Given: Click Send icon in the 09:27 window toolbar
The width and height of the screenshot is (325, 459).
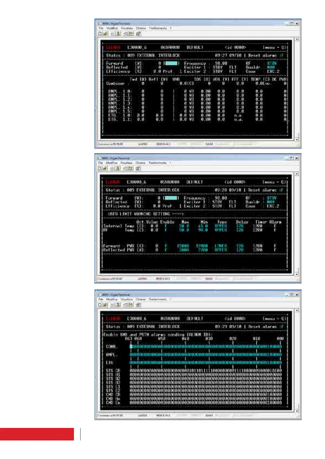Looking at the screenshot, I should 126,34.
